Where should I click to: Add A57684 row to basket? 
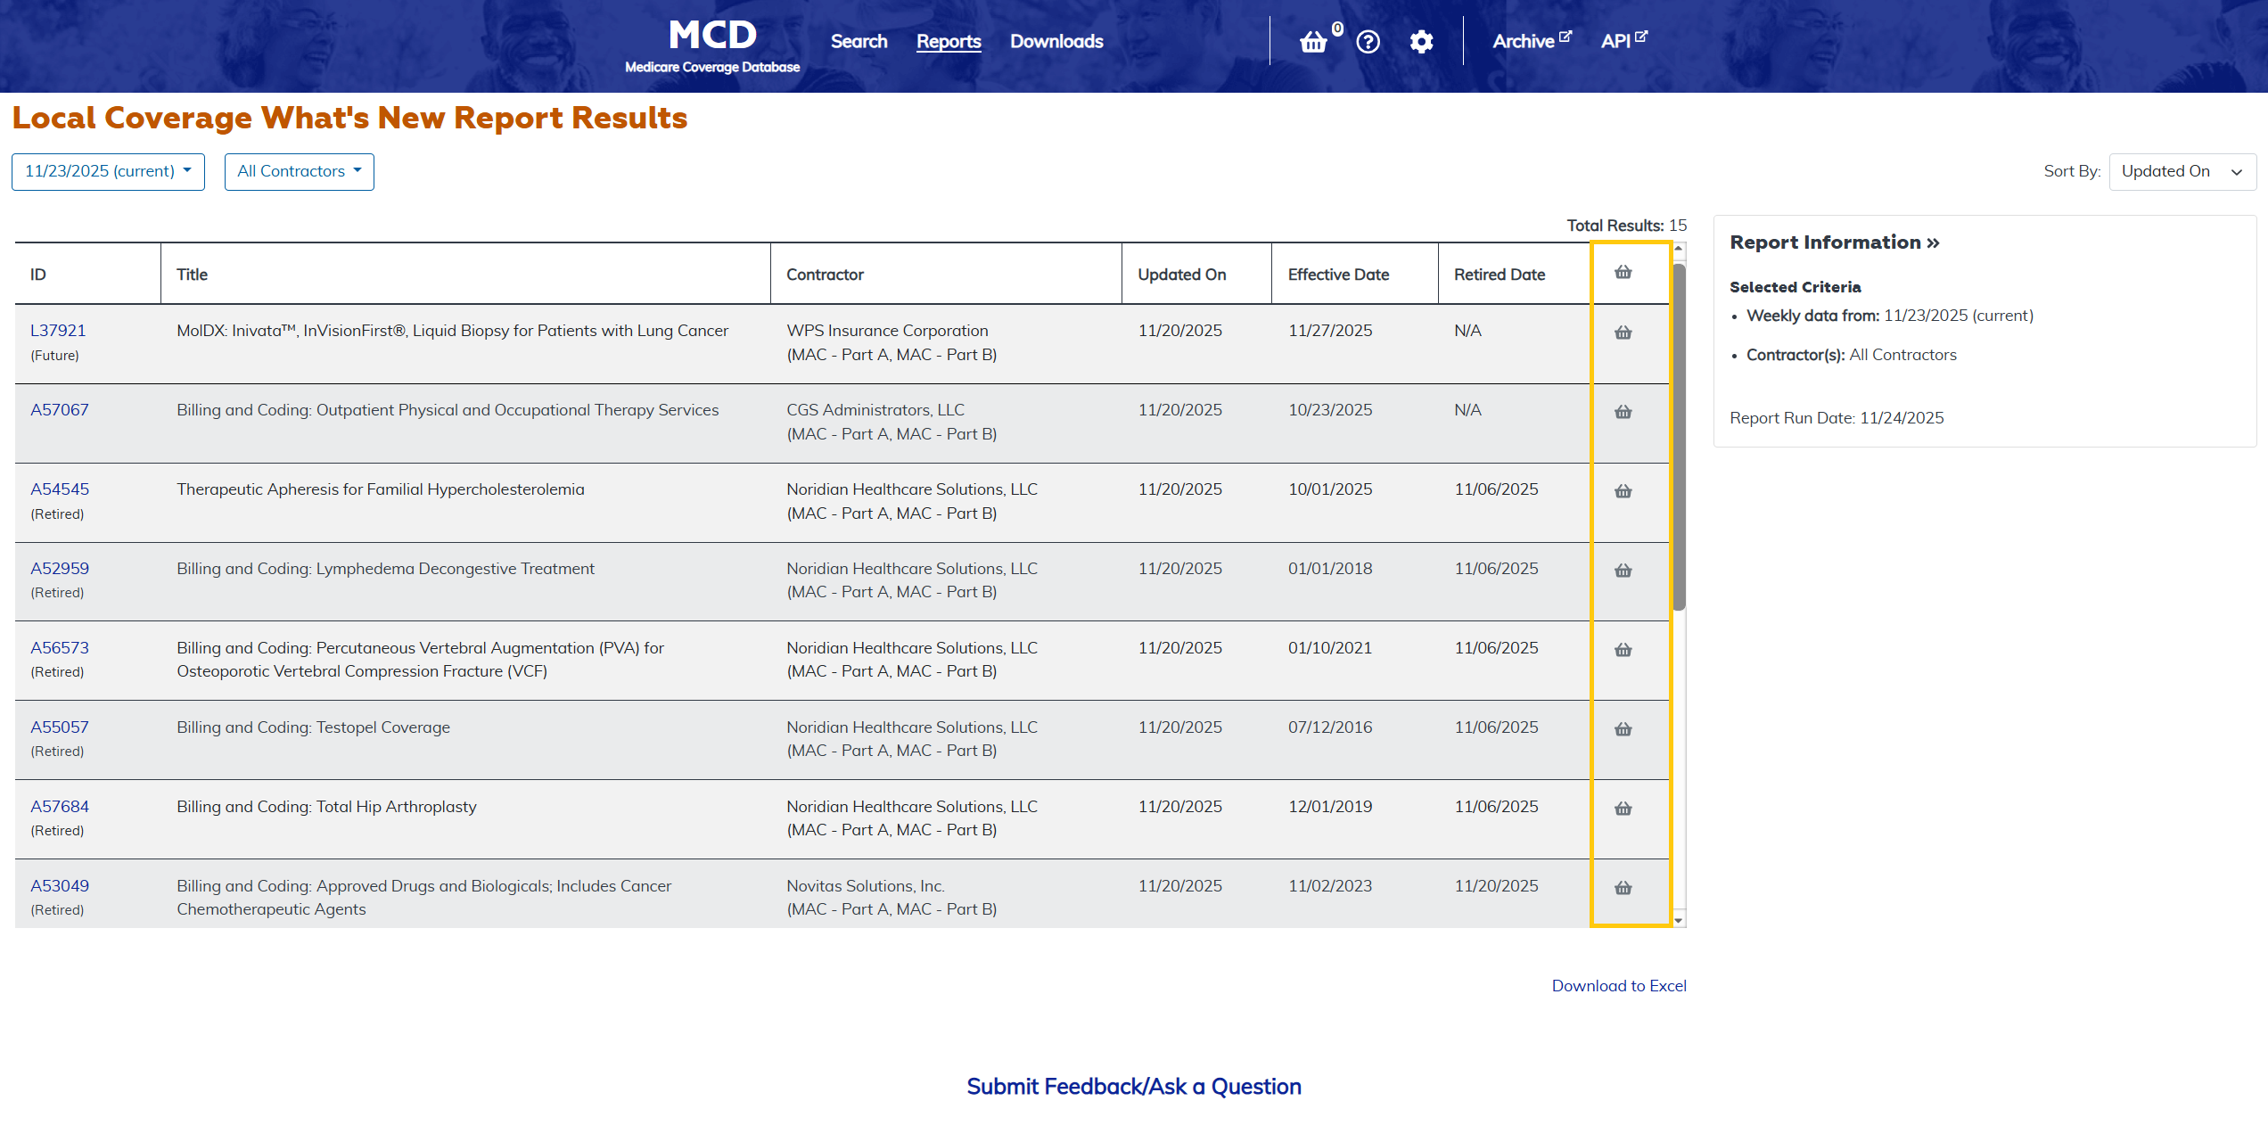(x=1623, y=809)
